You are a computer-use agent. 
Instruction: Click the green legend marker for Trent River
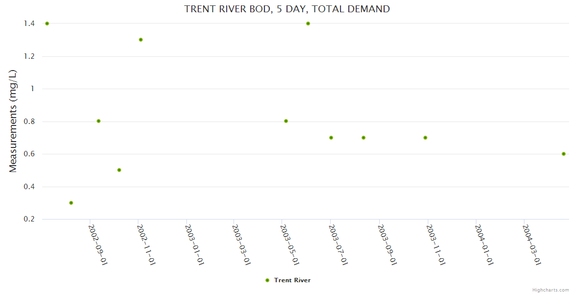coord(267,280)
